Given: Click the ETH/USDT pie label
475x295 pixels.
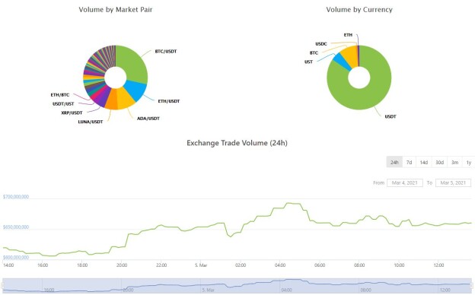Looking at the screenshot, I should [169, 101].
